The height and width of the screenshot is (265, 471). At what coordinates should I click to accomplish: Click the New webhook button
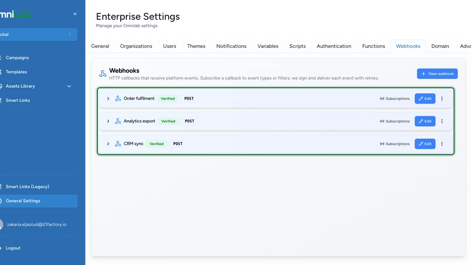[437, 74]
